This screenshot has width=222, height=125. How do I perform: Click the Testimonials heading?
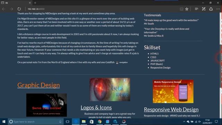tap(153, 15)
